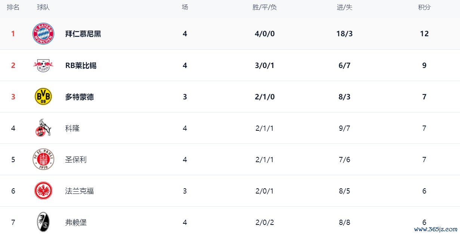Screen dimensions: 460x235
Task: Click the 弗赖堡 team name
Action: click(x=76, y=222)
